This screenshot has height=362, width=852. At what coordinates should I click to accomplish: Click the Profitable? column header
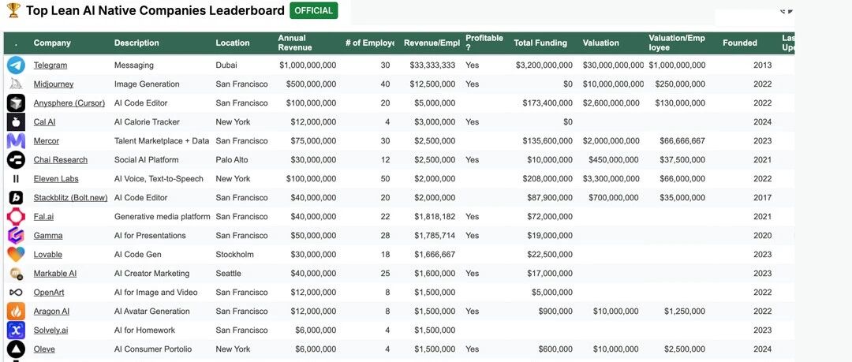tap(484, 43)
